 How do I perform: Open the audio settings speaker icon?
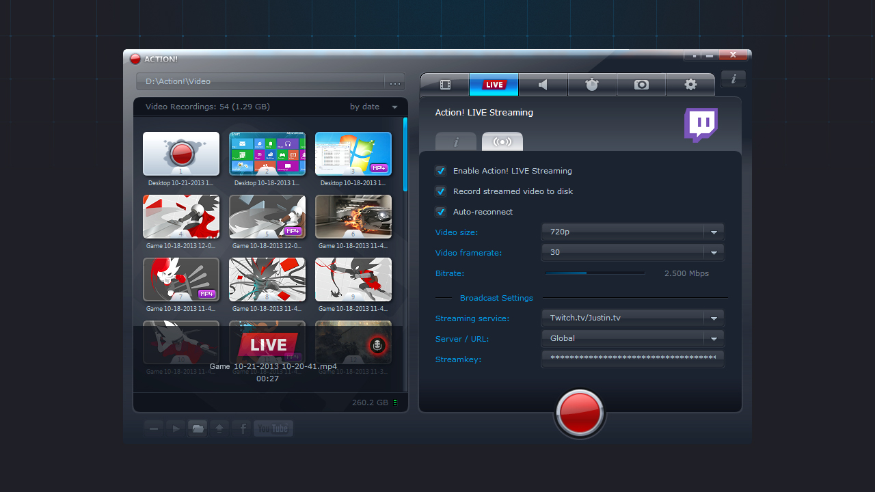pos(543,84)
